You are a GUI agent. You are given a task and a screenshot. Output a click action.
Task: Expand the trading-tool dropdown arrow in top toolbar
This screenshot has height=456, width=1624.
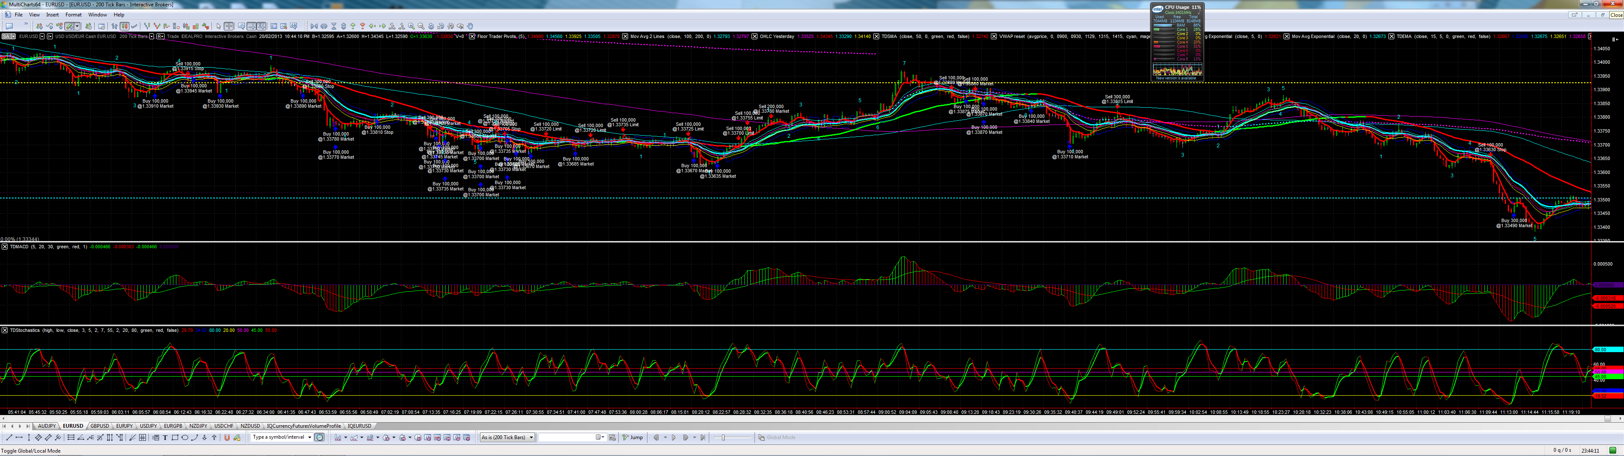[77, 27]
